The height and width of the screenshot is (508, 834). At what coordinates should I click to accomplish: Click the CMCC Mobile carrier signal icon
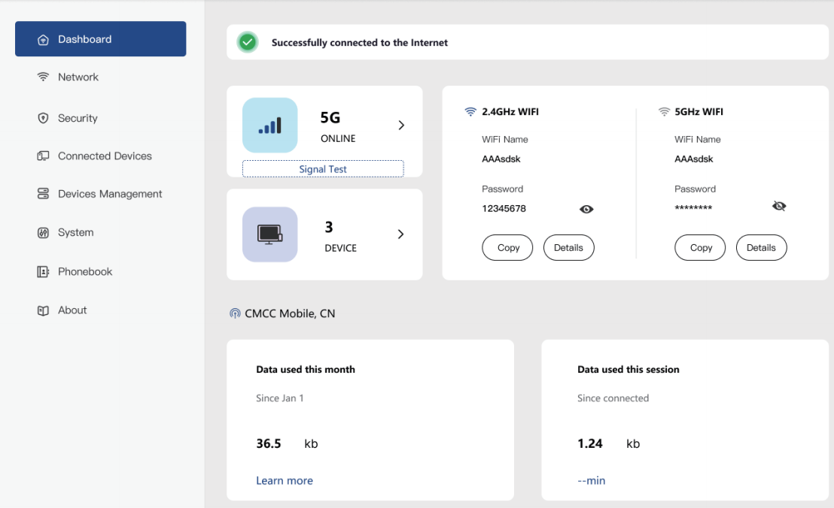coord(235,313)
